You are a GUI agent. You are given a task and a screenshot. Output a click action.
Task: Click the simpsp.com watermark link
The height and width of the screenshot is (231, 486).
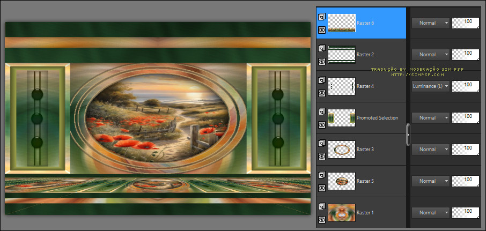tap(417, 74)
